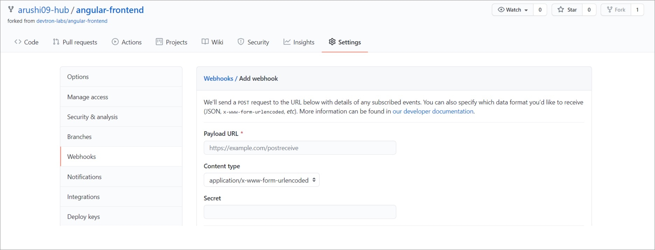Click the fork icon beside repository name
Screen dimensions: 655x250
[11, 9]
